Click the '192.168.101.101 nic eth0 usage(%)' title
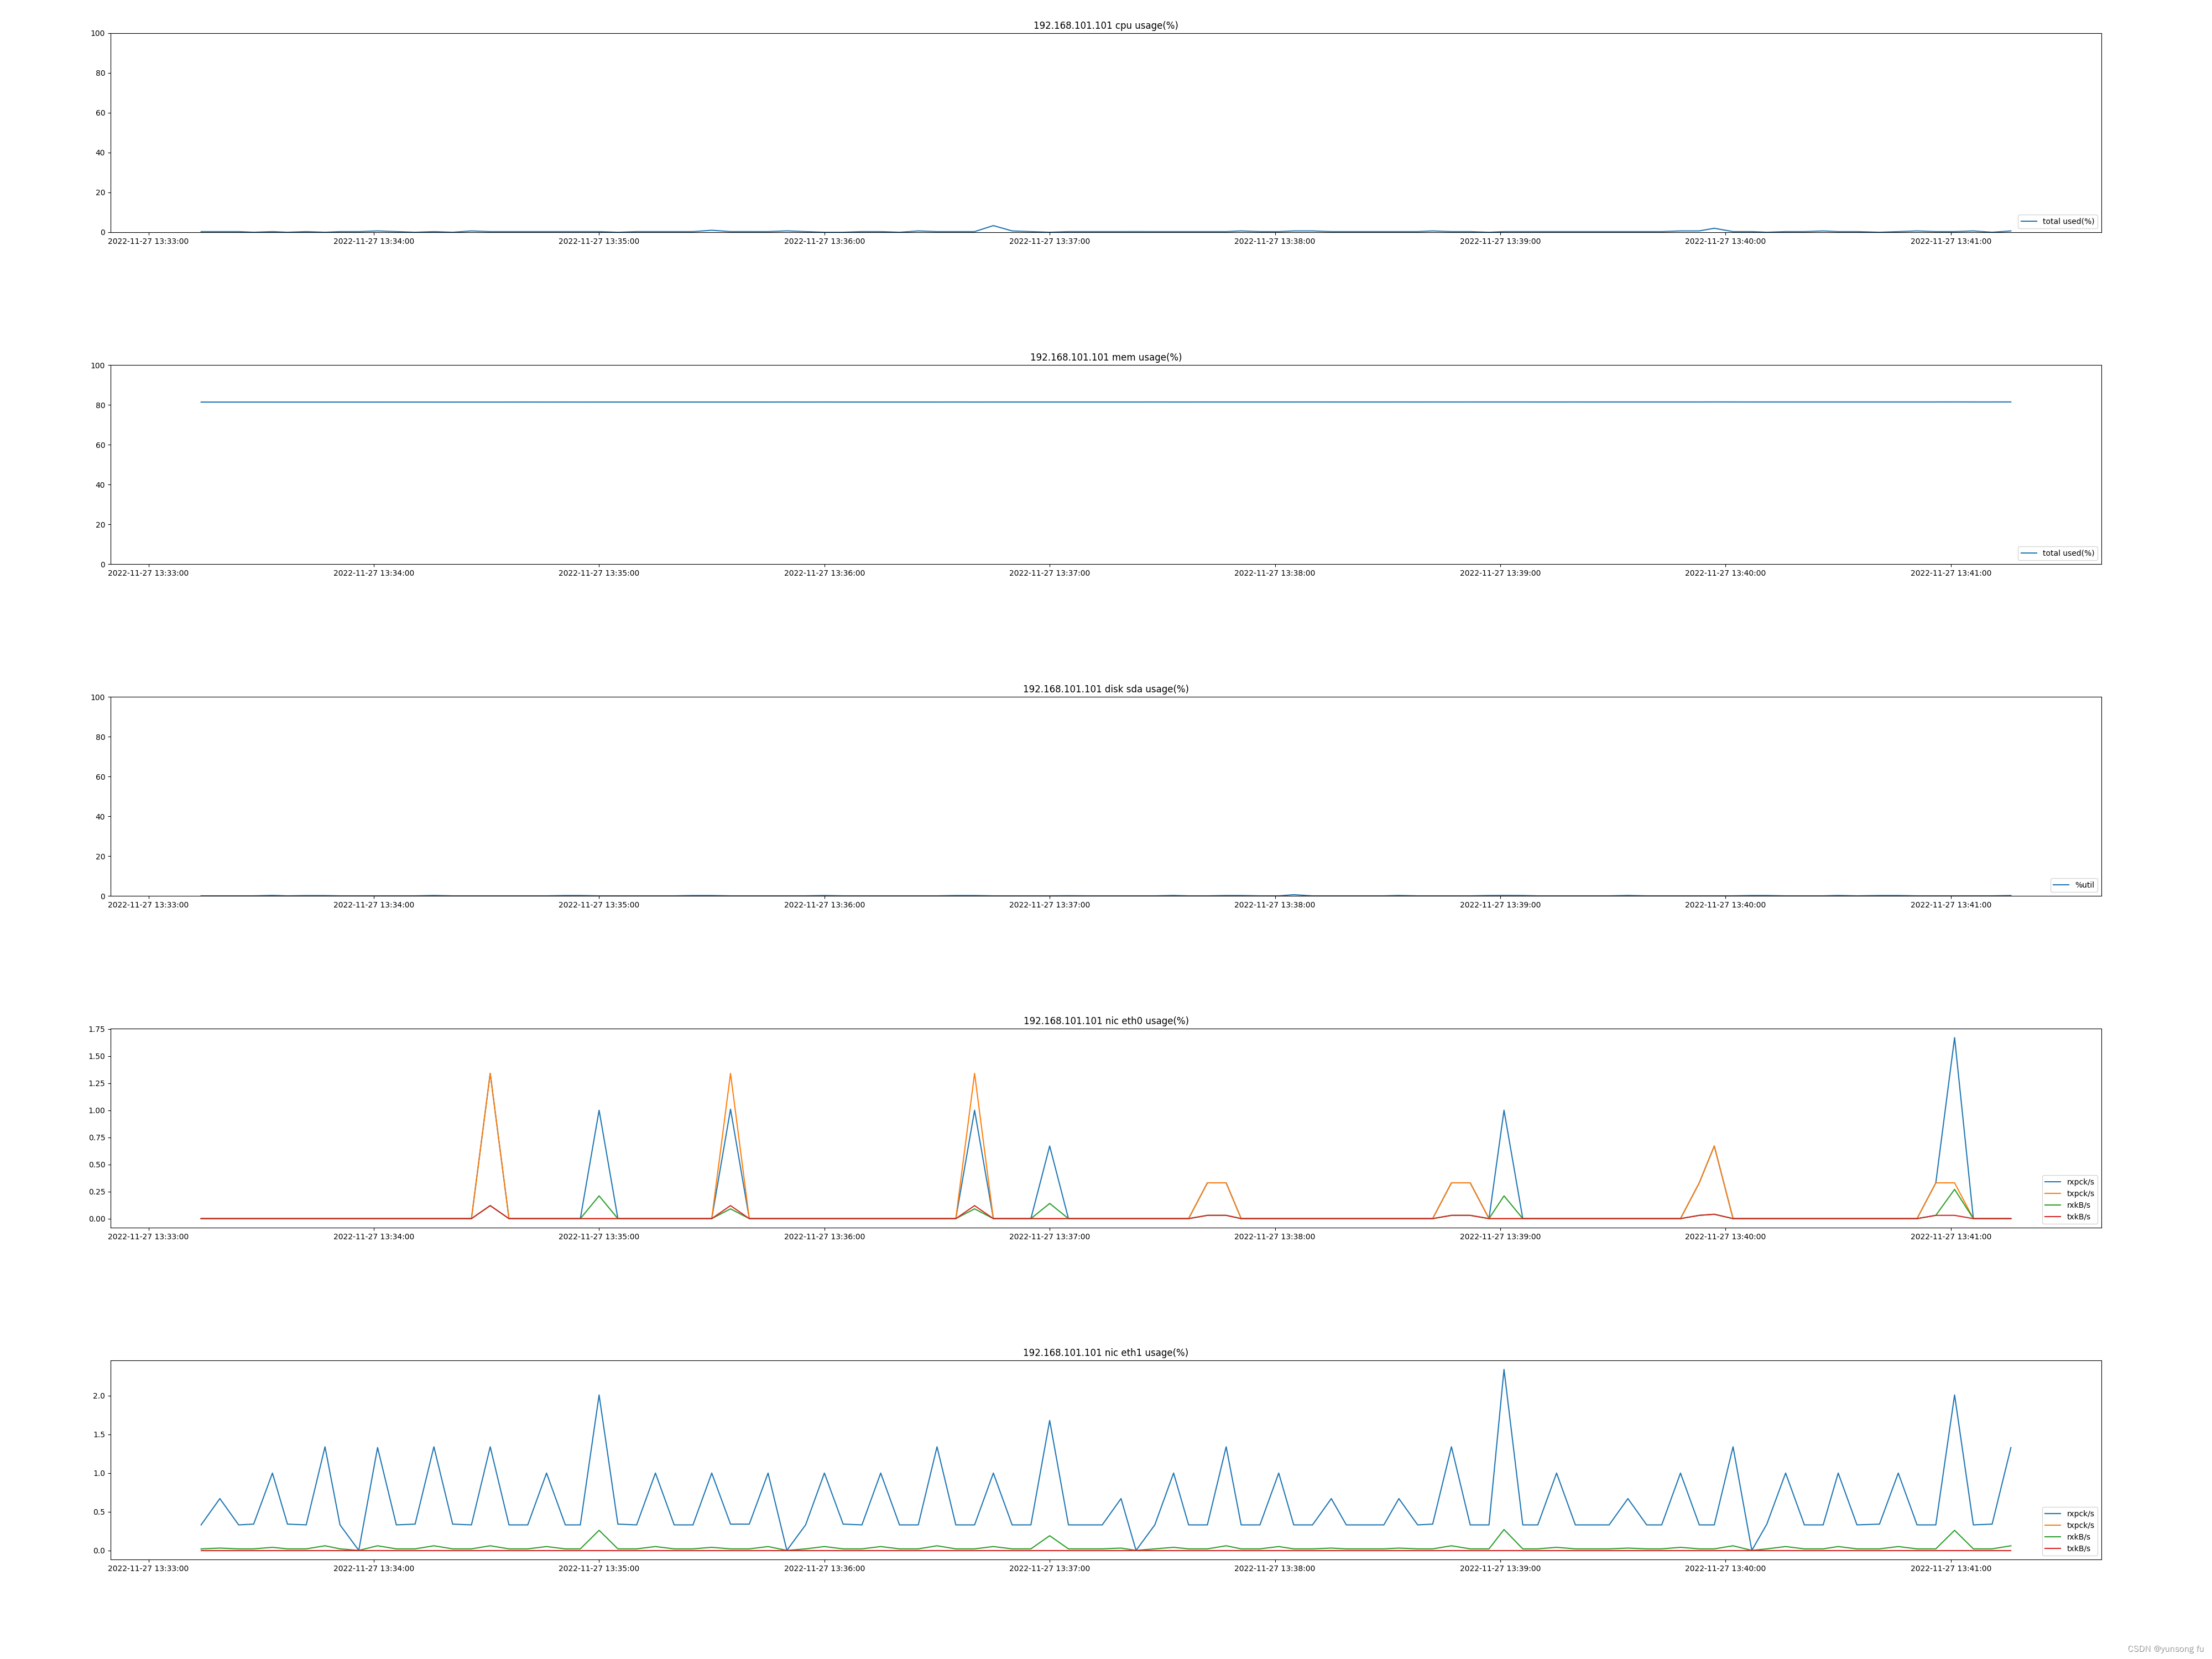This screenshot has height=1659, width=2212. pos(1105,1021)
